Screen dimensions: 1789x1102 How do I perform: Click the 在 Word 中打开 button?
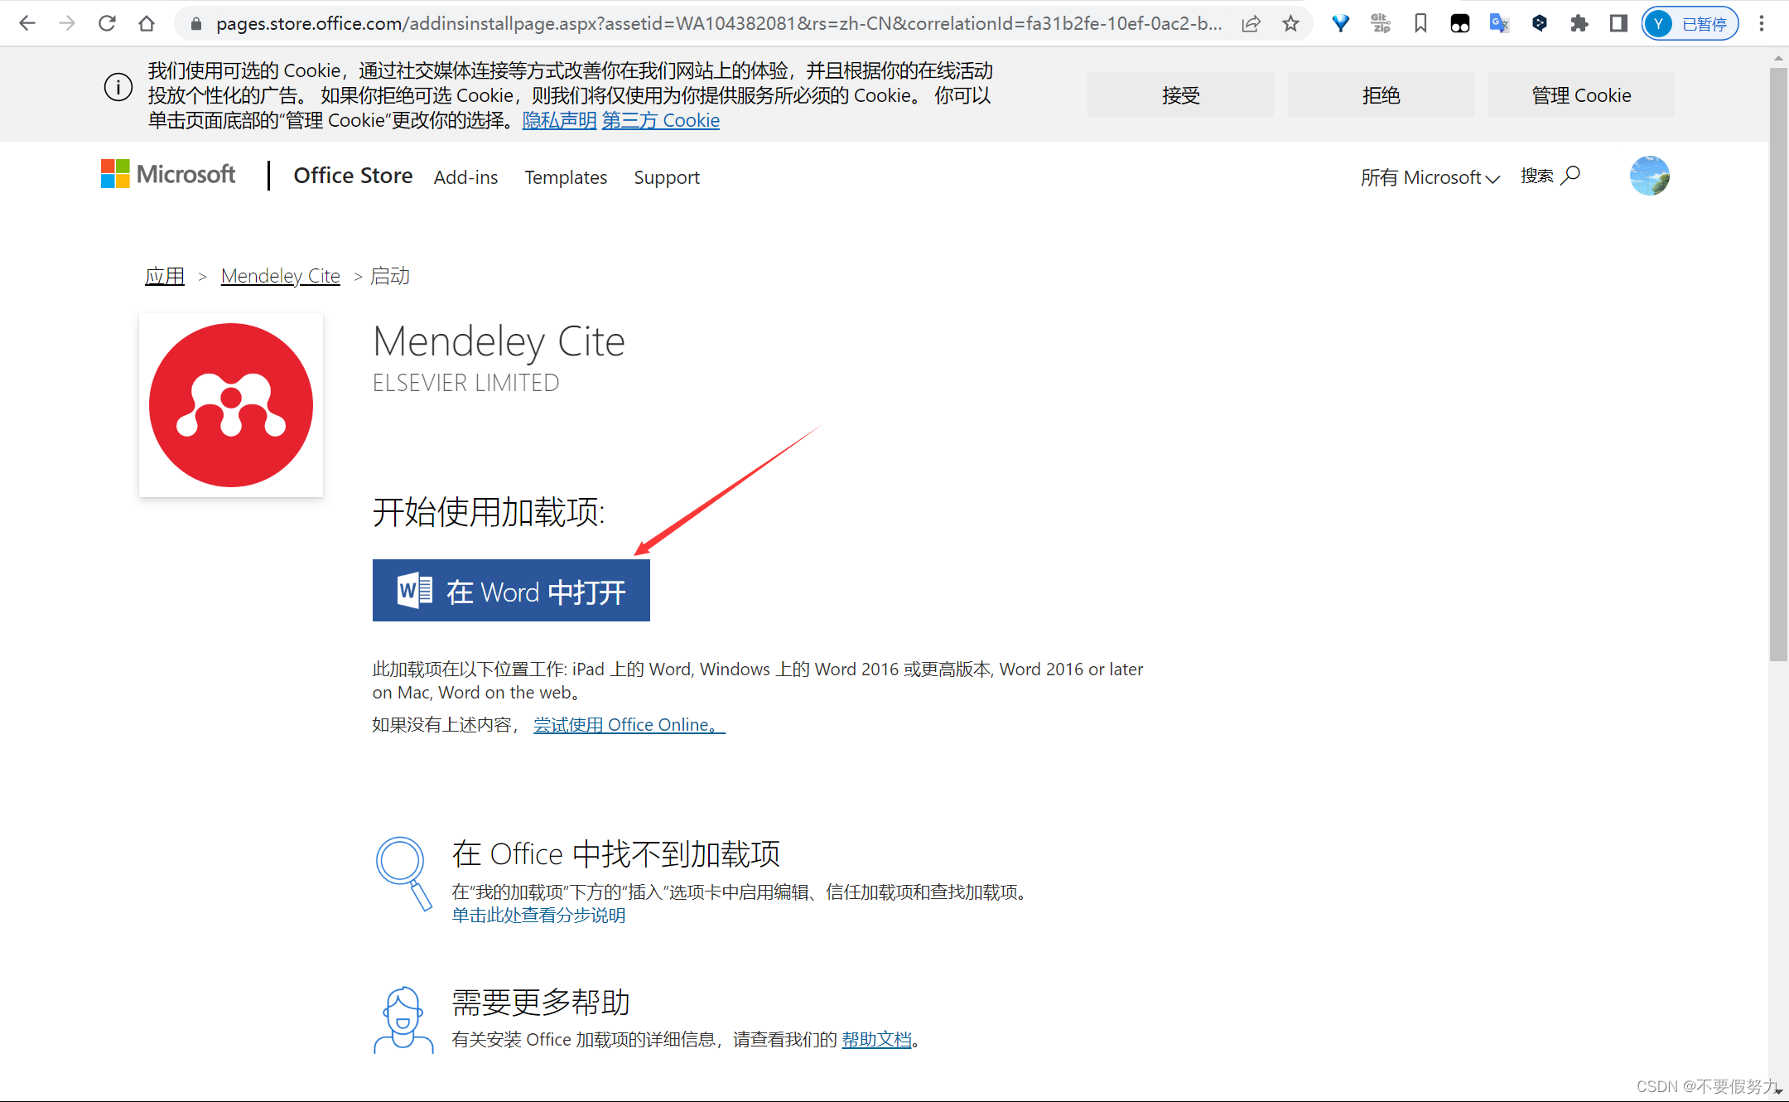point(511,591)
